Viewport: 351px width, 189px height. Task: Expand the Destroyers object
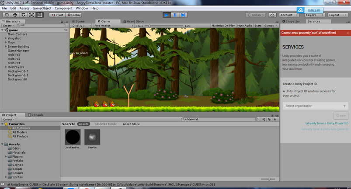coord(6,67)
